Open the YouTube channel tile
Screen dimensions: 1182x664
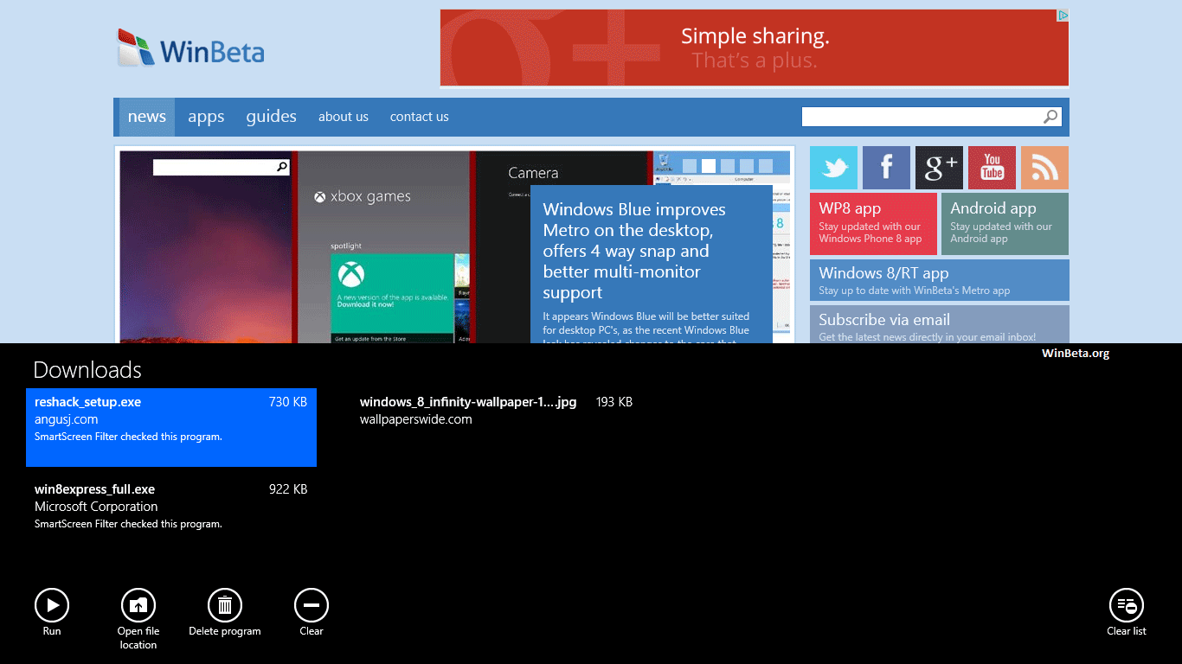992,168
